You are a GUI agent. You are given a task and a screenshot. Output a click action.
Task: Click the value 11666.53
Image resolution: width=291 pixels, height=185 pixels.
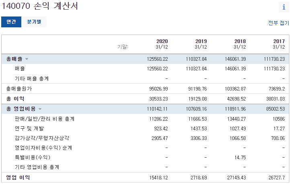tap(197, 119)
